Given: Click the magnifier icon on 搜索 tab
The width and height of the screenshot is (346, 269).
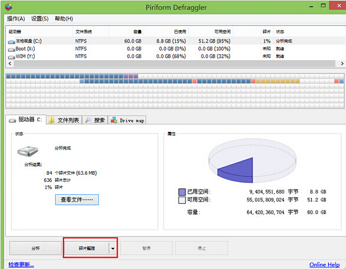Looking at the screenshot, I should tap(88, 120).
